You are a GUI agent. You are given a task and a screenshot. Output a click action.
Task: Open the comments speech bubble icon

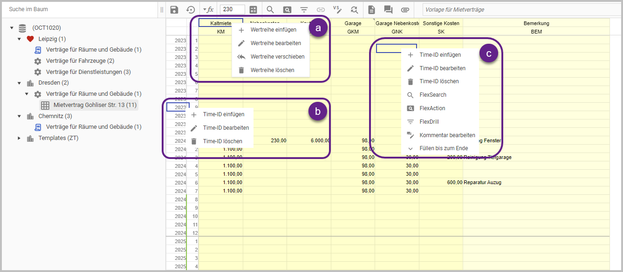(x=388, y=9)
